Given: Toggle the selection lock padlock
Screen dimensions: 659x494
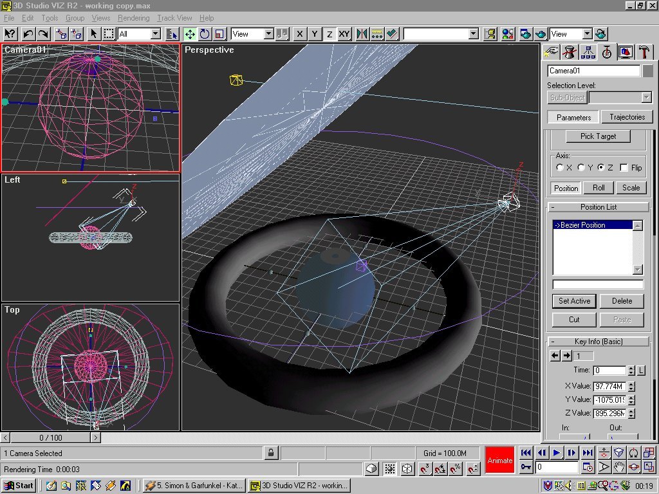Looking at the screenshot, I should pyautogui.click(x=271, y=453).
